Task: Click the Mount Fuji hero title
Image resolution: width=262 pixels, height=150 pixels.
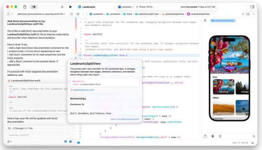Action: click(x=229, y=63)
